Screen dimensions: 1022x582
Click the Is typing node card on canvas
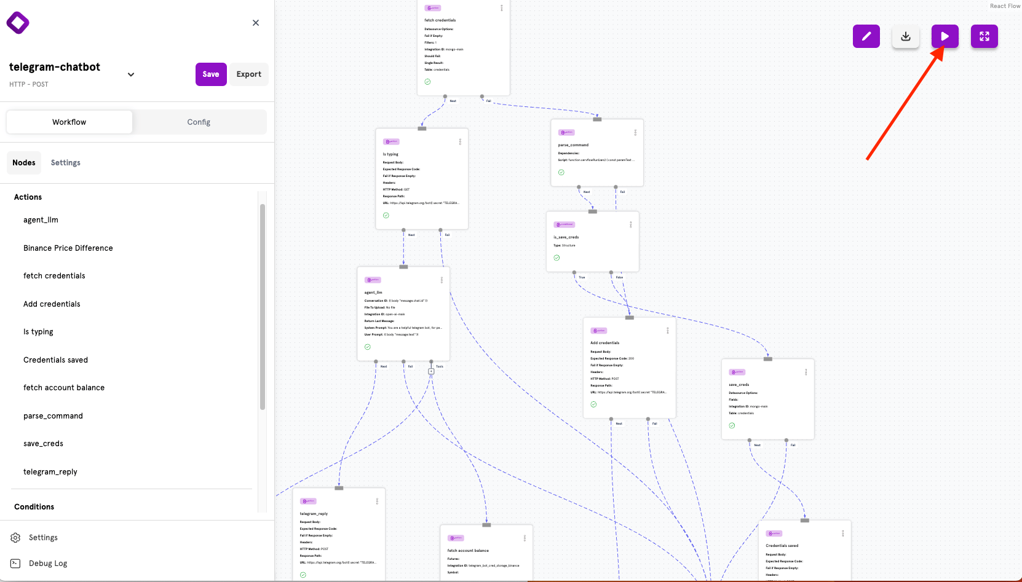[x=422, y=179]
